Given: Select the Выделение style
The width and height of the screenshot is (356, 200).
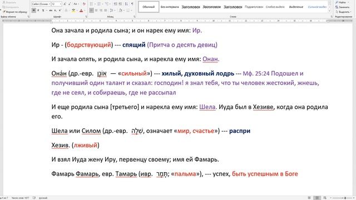Looking at the screenshot, I should click(296, 7).
